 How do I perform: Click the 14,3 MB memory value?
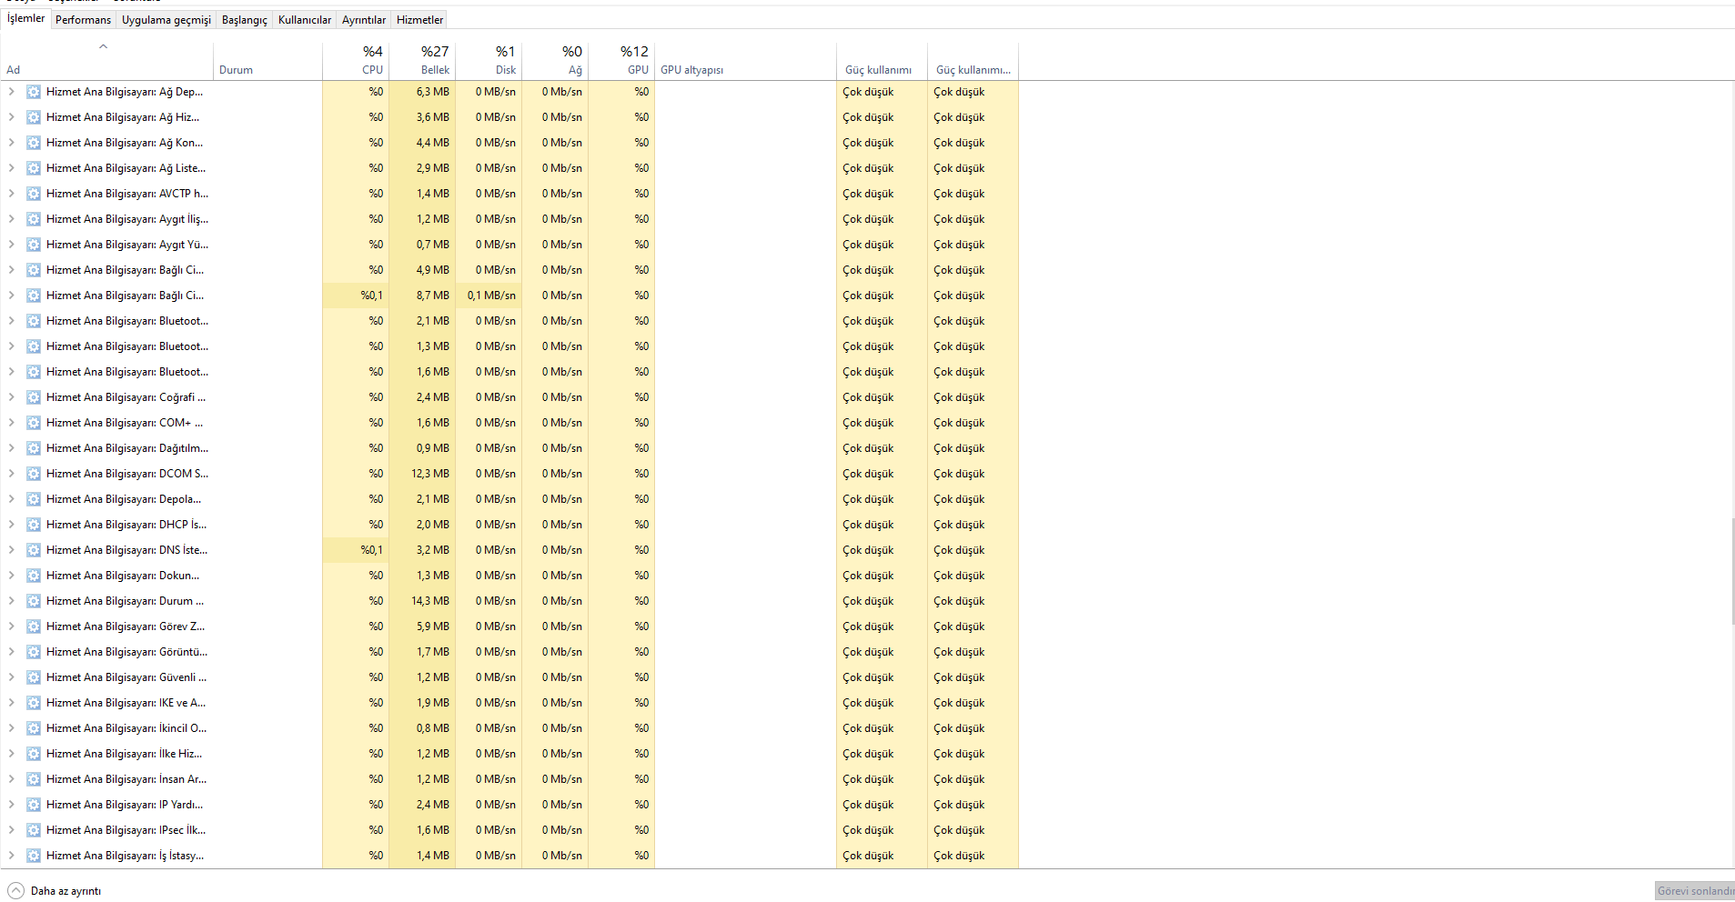tap(430, 601)
